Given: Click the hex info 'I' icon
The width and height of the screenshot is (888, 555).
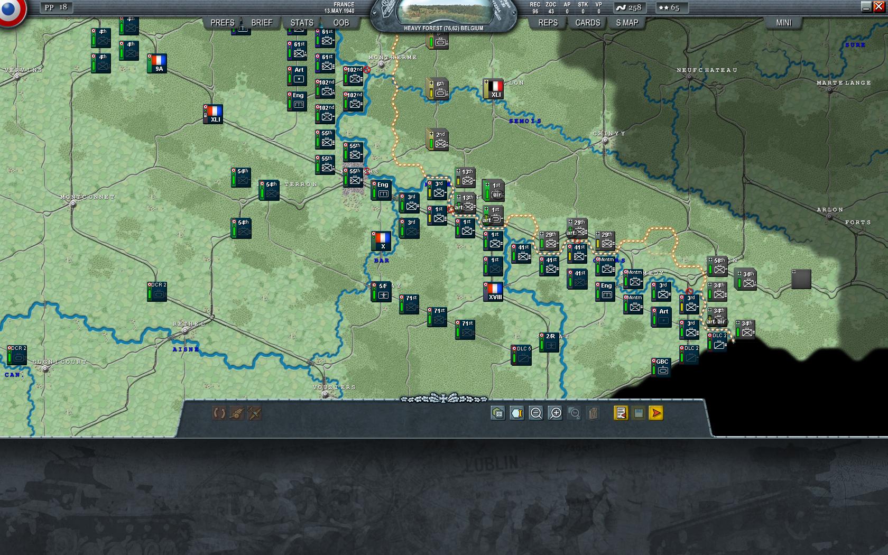Looking at the screenshot, I should point(517,413).
